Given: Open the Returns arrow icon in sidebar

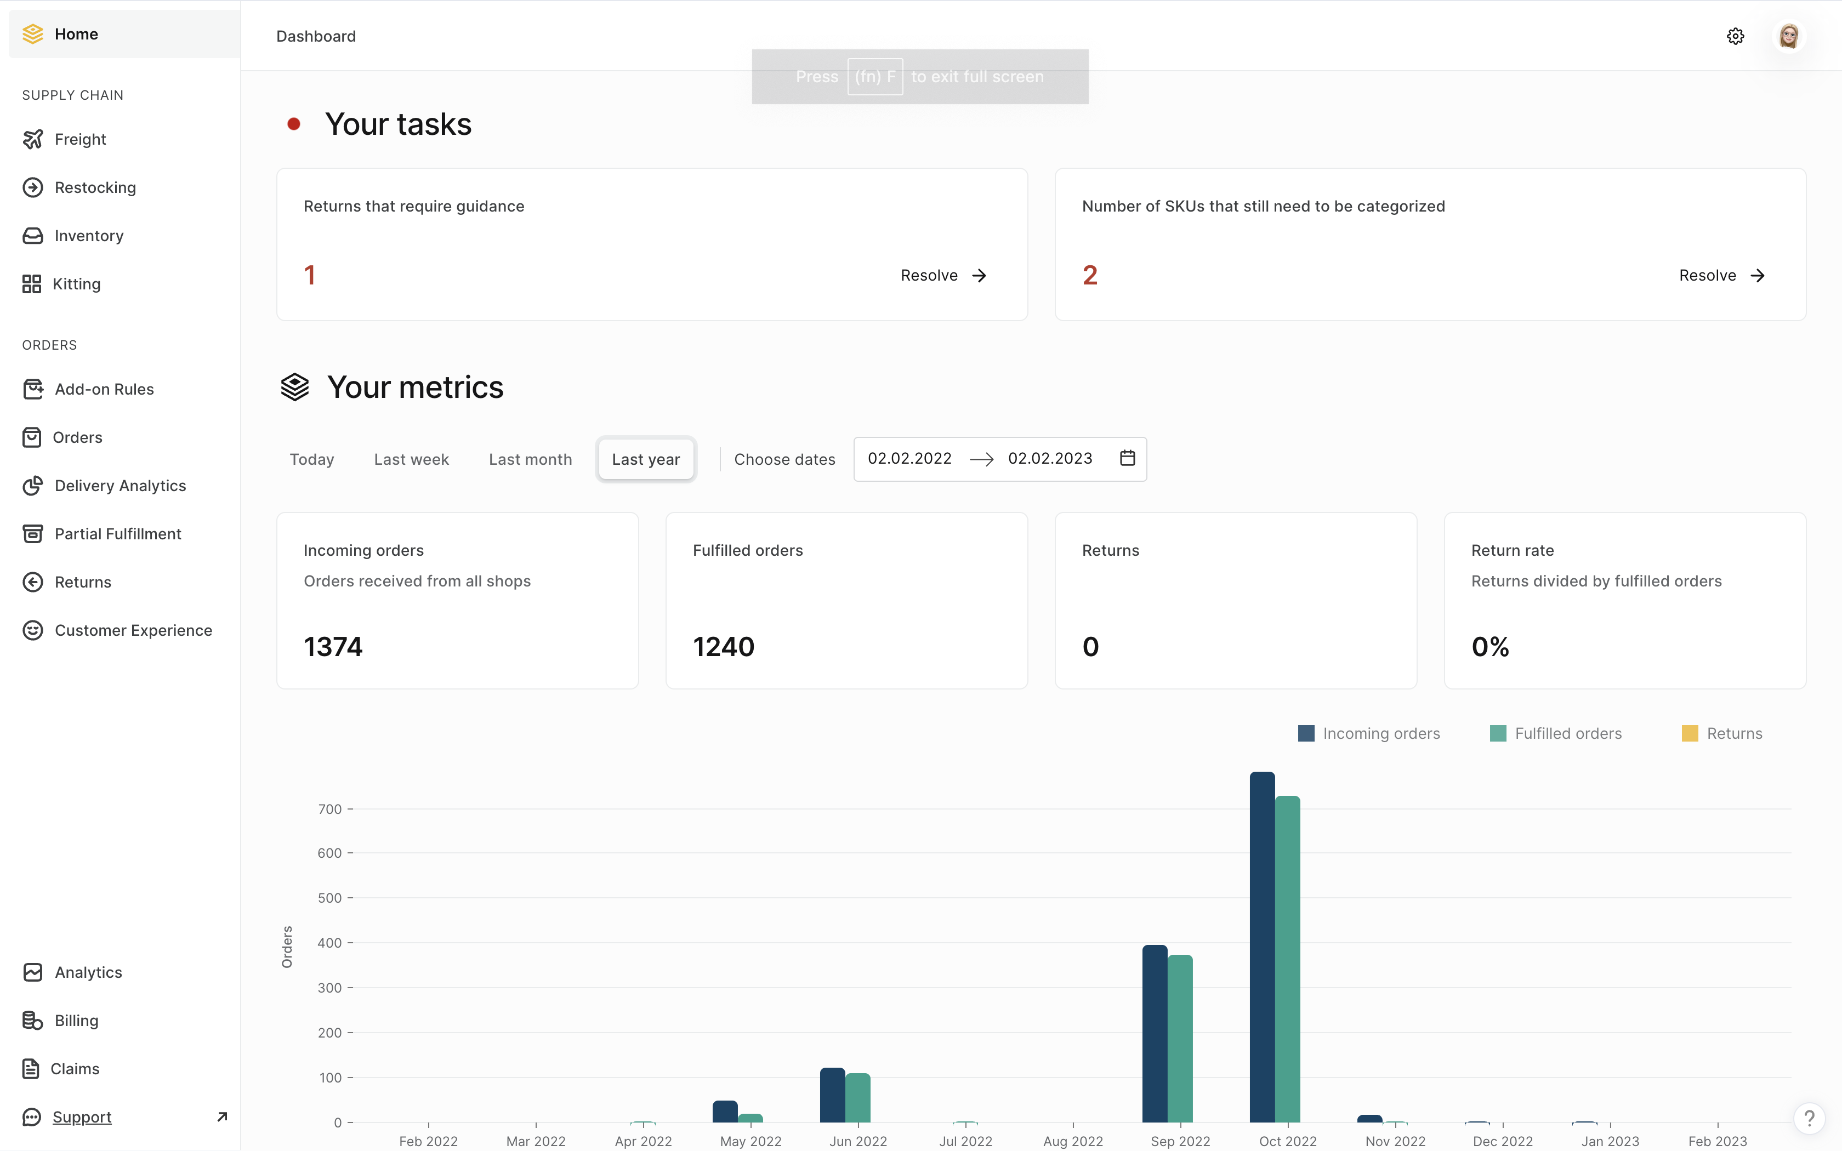Looking at the screenshot, I should (x=33, y=582).
